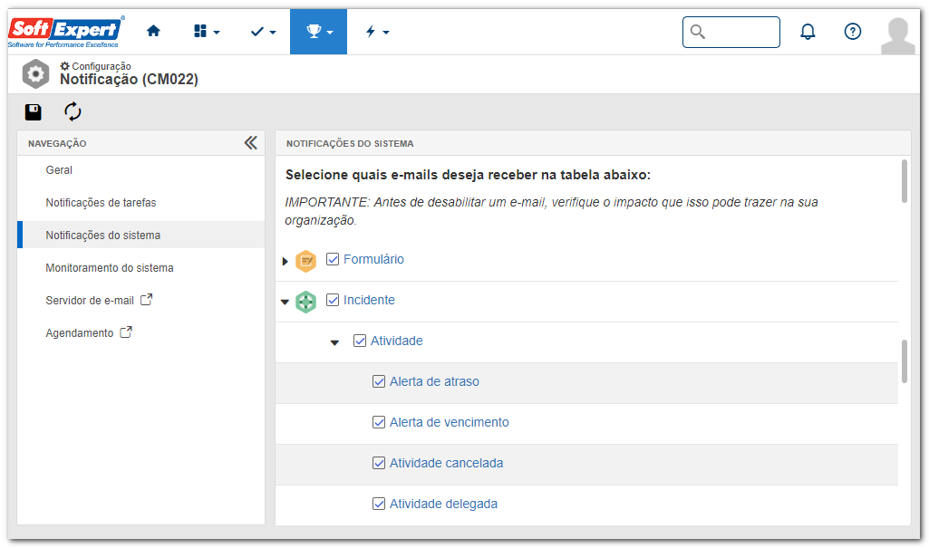Screen dimensions: 929x548
Task: Open the notifications bell
Action: click(x=808, y=32)
